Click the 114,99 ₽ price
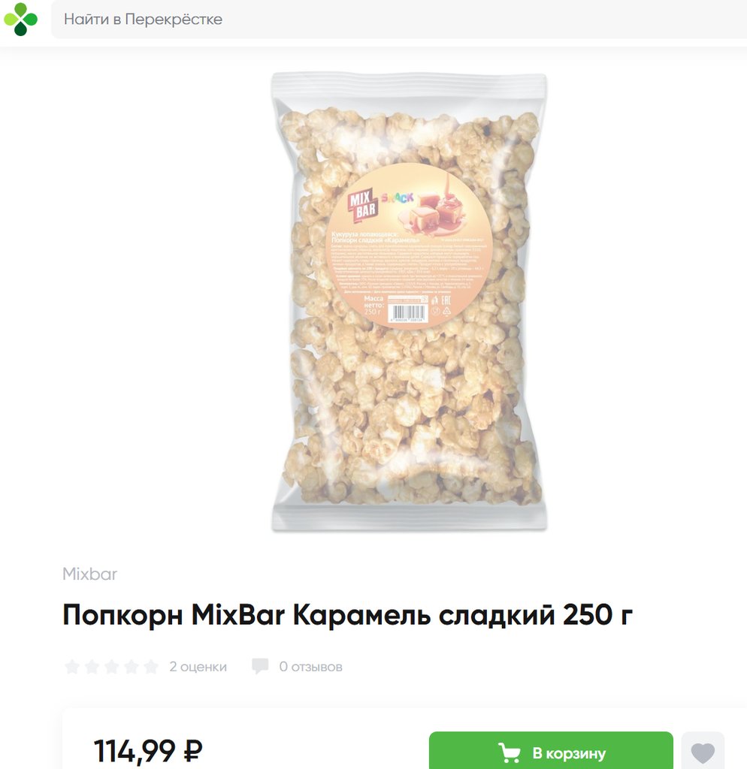The width and height of the screenshot is (747, 769). (148, 750)
